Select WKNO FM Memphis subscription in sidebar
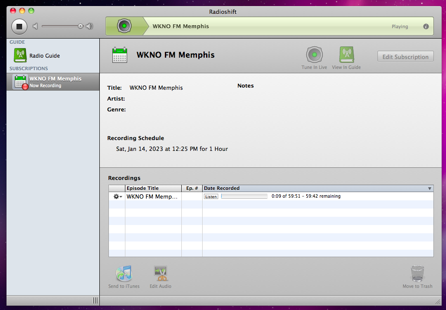The width and height of the screenshot is (446, 310). pyautogui.click(x=53, y=82)
